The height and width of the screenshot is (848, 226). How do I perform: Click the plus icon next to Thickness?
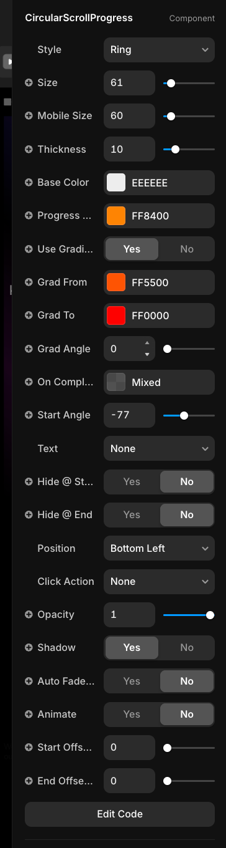pos(29,150)
